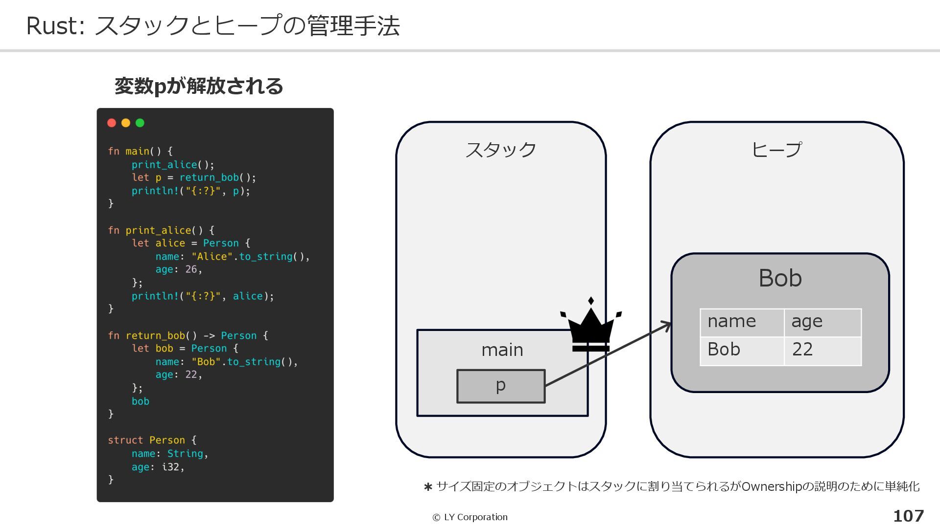Click the slide title Rust: スタックとヒープの管理手法

213,25
